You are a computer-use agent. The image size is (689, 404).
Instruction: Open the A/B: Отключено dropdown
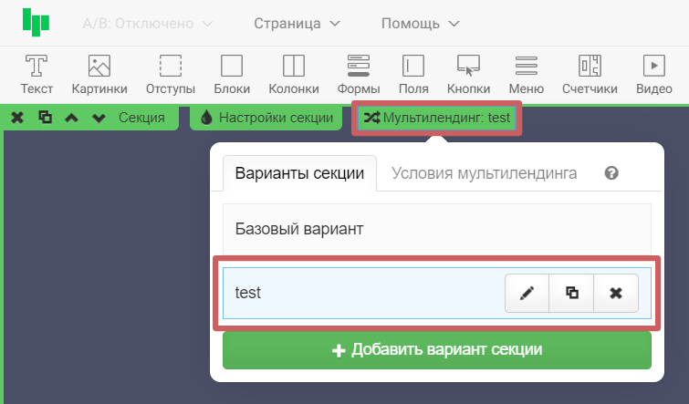pyautogui.click(x=147, y=23)
